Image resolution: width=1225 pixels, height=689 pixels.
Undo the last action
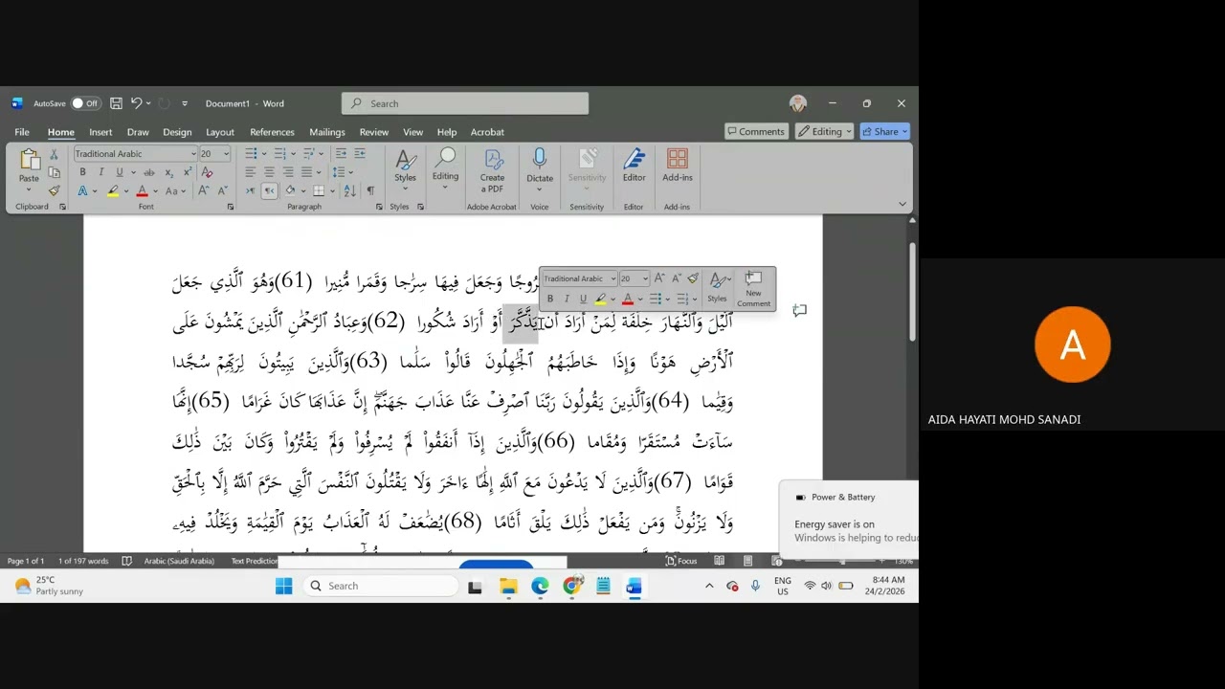137,103
